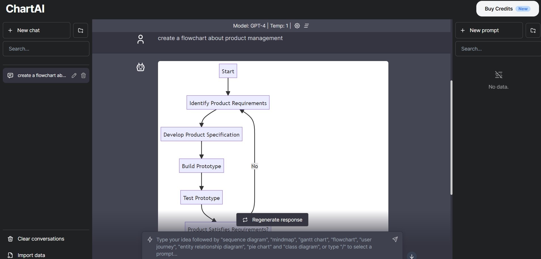Screen dimensions: 541x259
Task: Open the 'create a flowchart ab...' conversation
Action: [42, 76]
